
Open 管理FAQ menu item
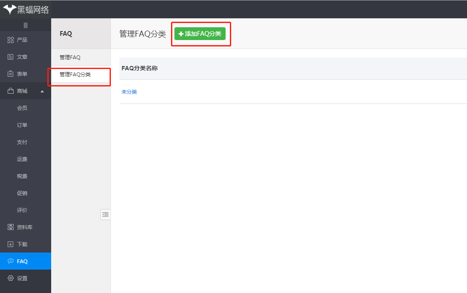(x=70, y=57)
